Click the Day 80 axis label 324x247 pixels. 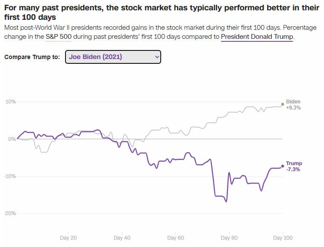coord(229,238)
